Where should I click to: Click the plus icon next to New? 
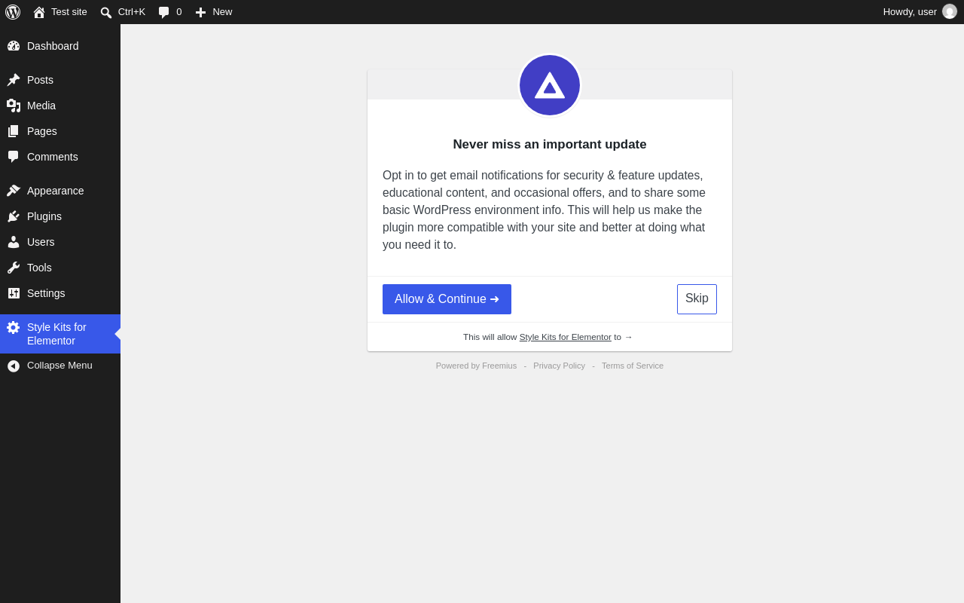200,12
